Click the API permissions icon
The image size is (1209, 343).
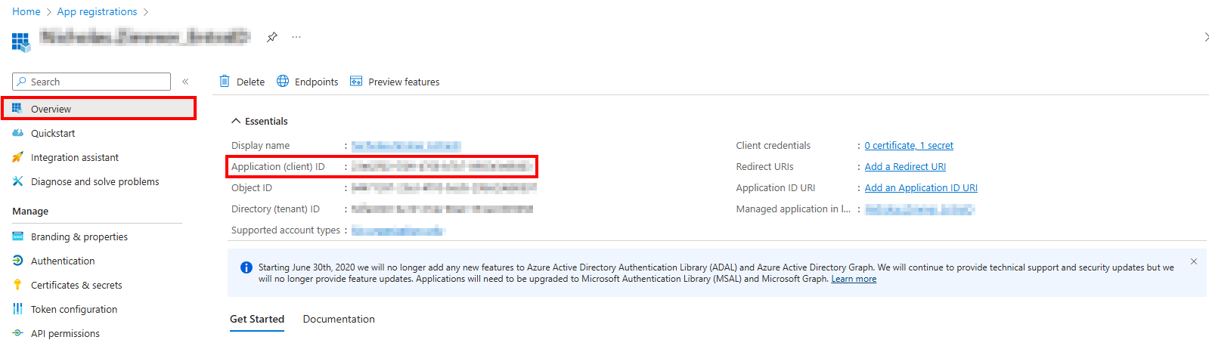pyautogui.click(x=17, y=333)
